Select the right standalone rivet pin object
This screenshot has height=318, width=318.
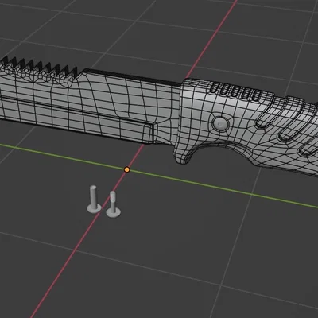113,204
